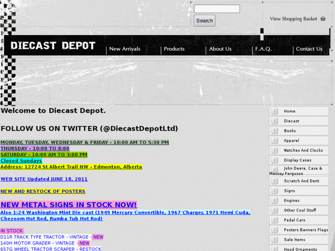Open the Engines category

click(299, 201)
